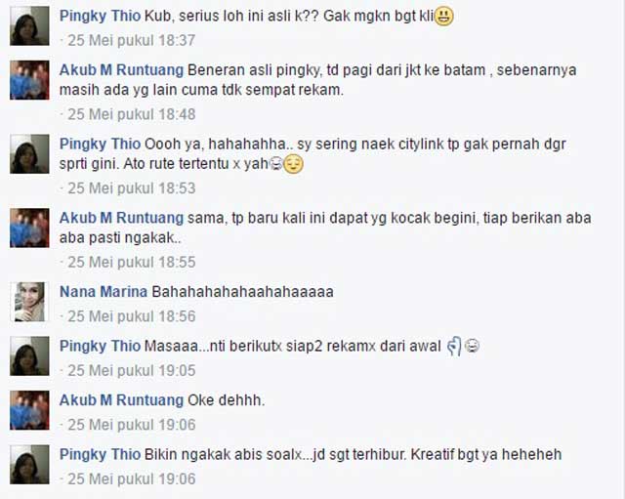Image resolution: width=625 pixels, height=499 pixels.
Task: Open Nana Marina's profile picture
Action: click(29, 302)
